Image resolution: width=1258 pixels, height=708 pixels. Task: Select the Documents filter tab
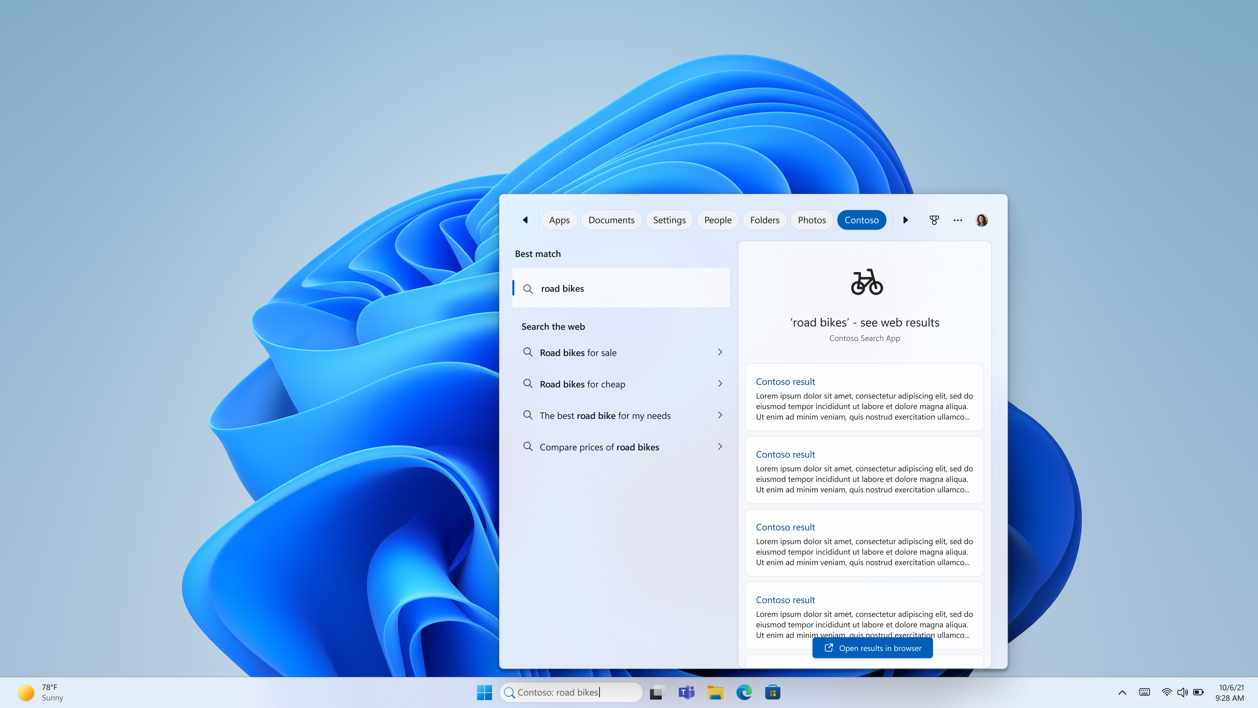pyautogui.click(x=611, y=220)
